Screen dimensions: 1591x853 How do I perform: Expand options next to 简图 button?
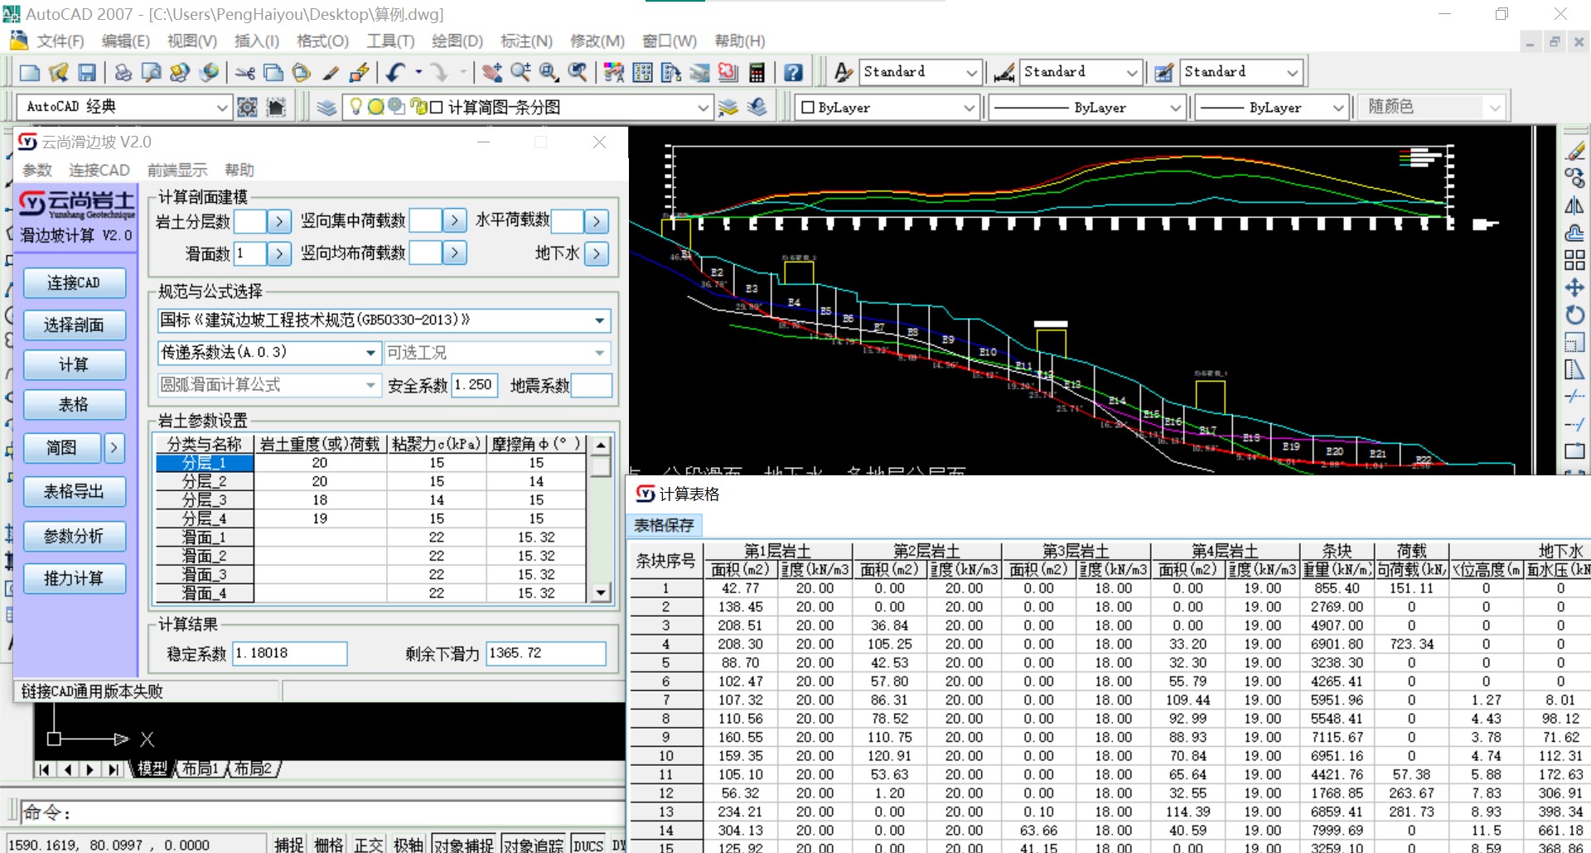pos(114,448)
